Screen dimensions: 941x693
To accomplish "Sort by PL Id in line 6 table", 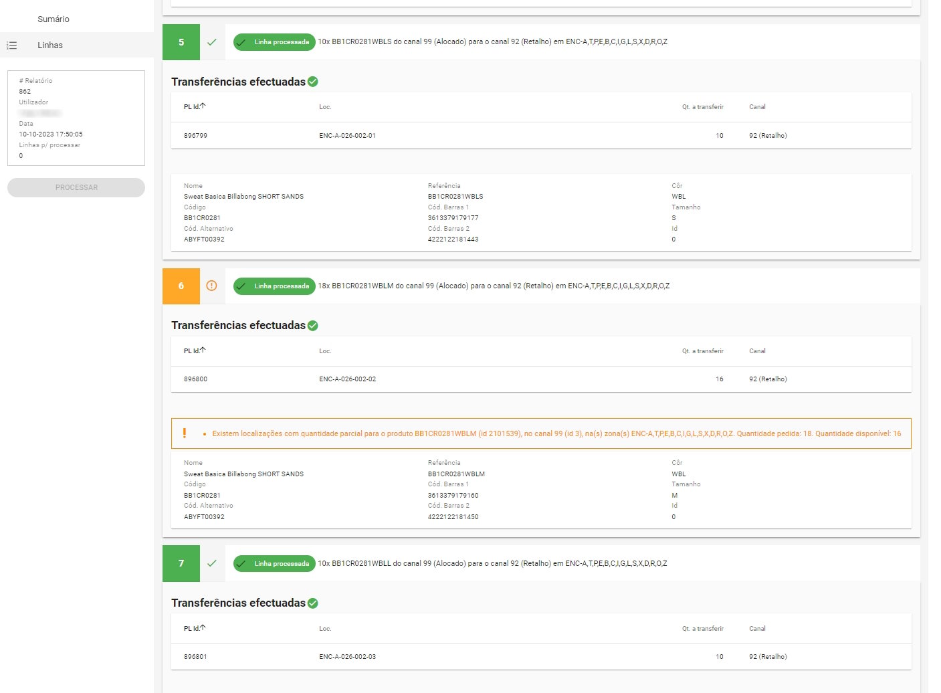I will click(x=195, y=351).
